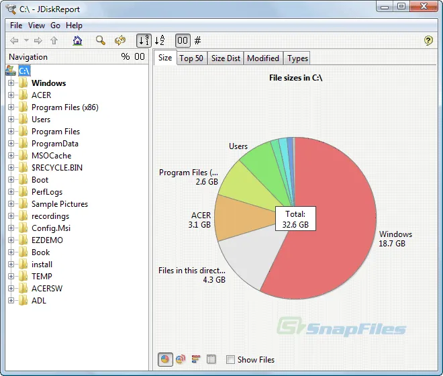Click the gray files-in-directory pie slice
The image size is (443, 376).
click(252, 258)
